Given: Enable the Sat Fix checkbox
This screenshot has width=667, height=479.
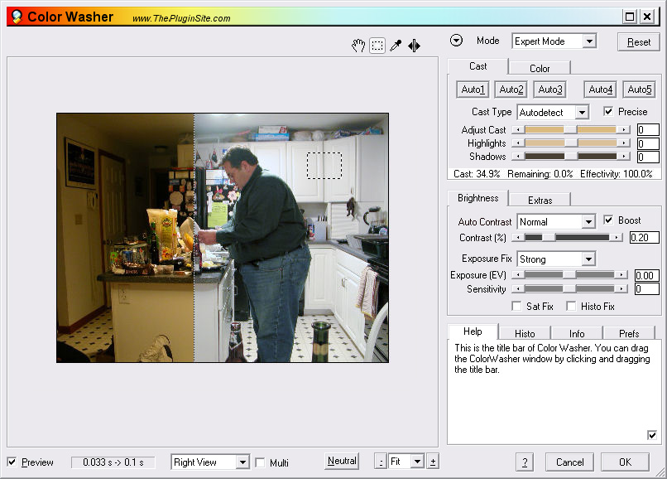Looking at the screenshot, I should (x=516, y=306).
